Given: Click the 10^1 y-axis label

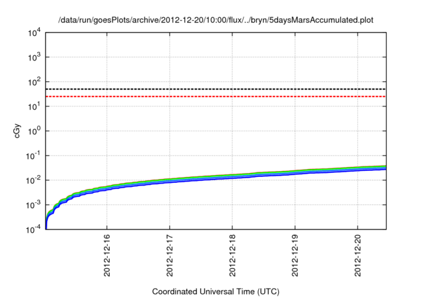Looking at the screenshot, I should point(35,106).
